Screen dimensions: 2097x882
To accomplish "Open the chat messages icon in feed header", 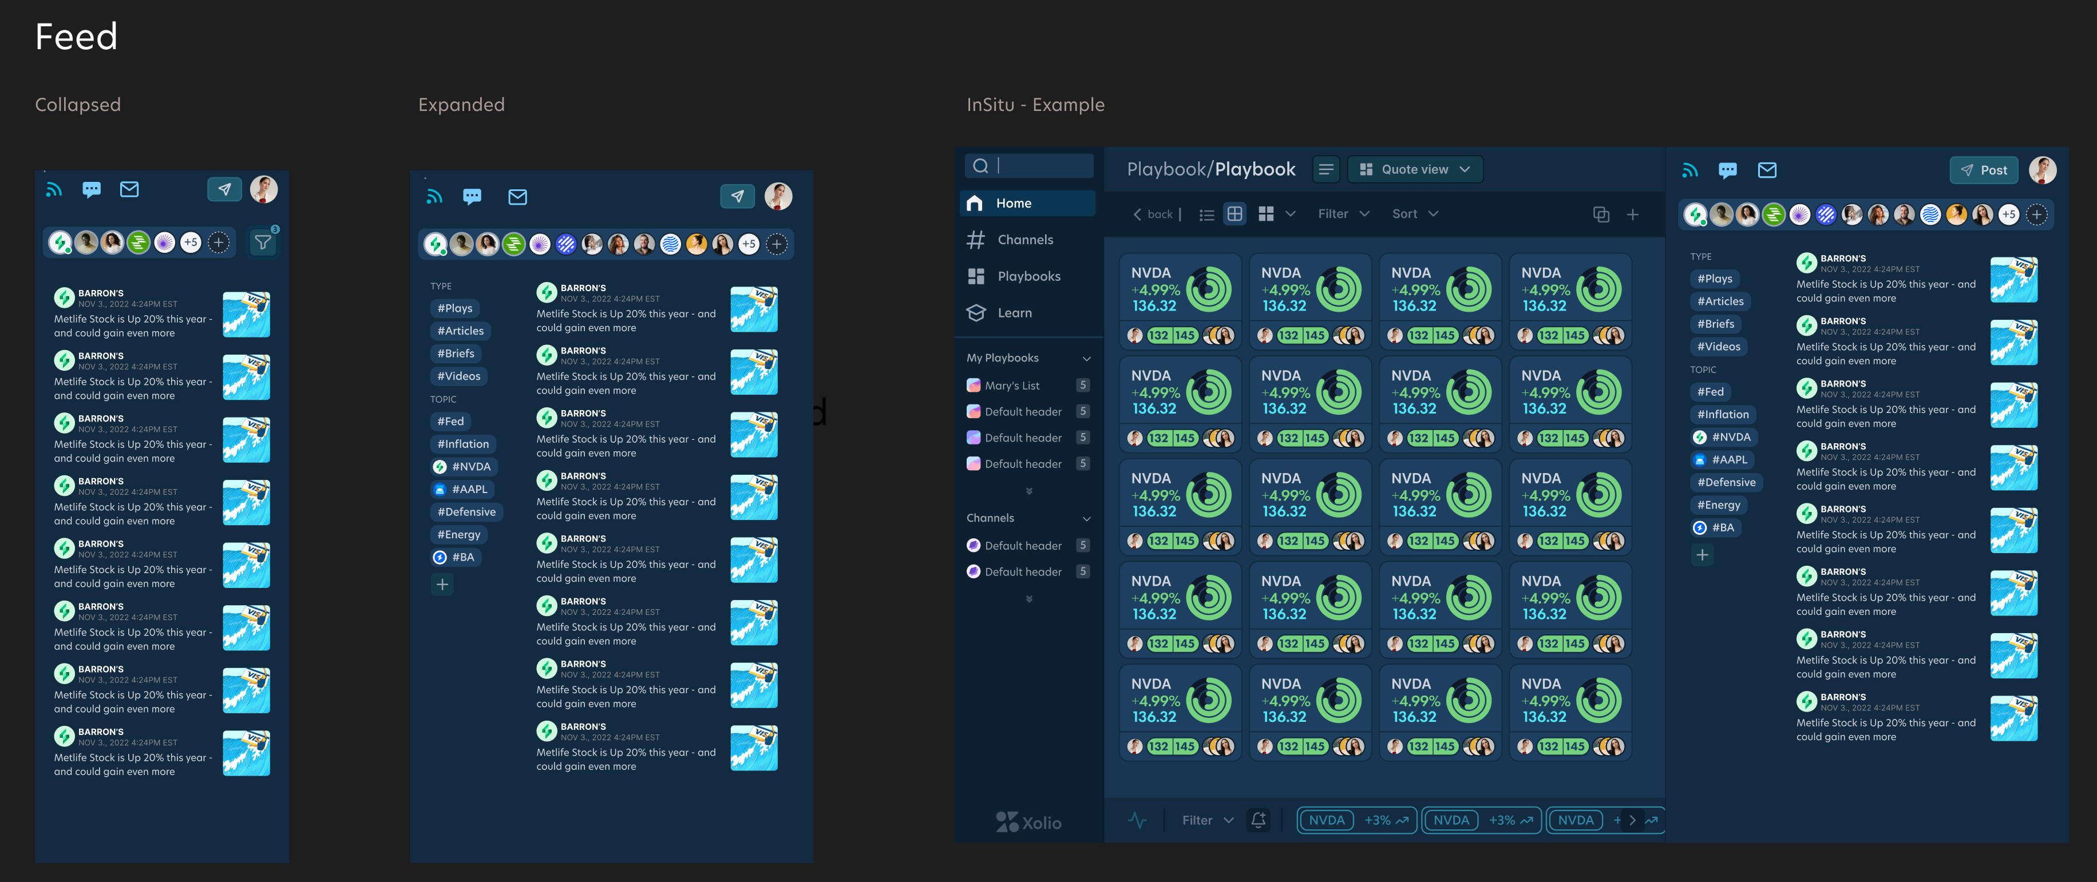I will tap(91, 189).
